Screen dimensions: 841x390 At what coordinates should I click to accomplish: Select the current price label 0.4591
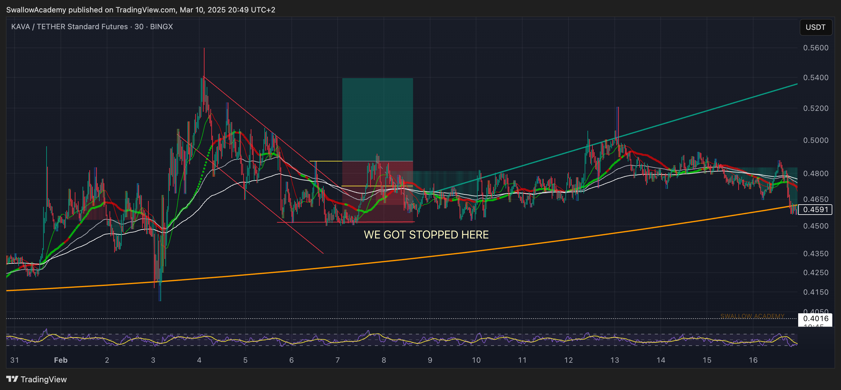coord(815,209)
